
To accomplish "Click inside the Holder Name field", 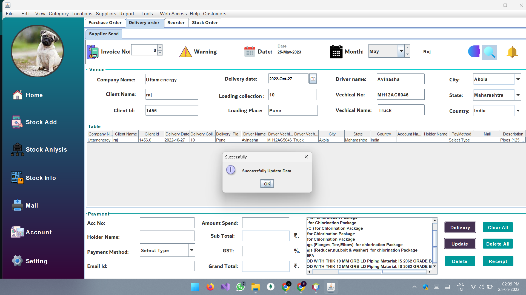I will click(167, 235).
